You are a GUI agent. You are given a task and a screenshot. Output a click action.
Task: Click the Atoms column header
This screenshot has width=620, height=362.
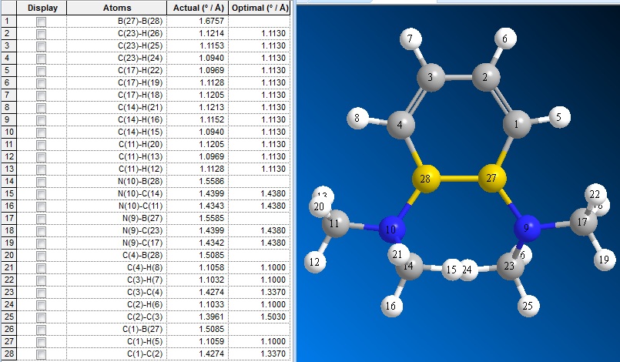pyautogui.click(x=116, y=8)
